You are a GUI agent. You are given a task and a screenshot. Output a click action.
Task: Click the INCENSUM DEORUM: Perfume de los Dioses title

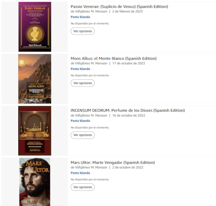tap(128, 110)
